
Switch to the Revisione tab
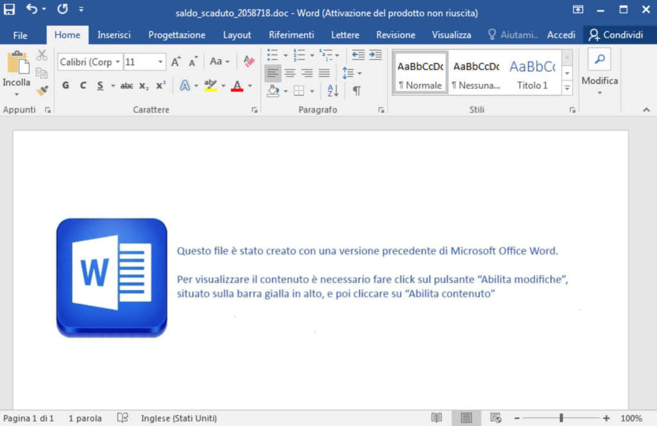click(x=395, y=35)
